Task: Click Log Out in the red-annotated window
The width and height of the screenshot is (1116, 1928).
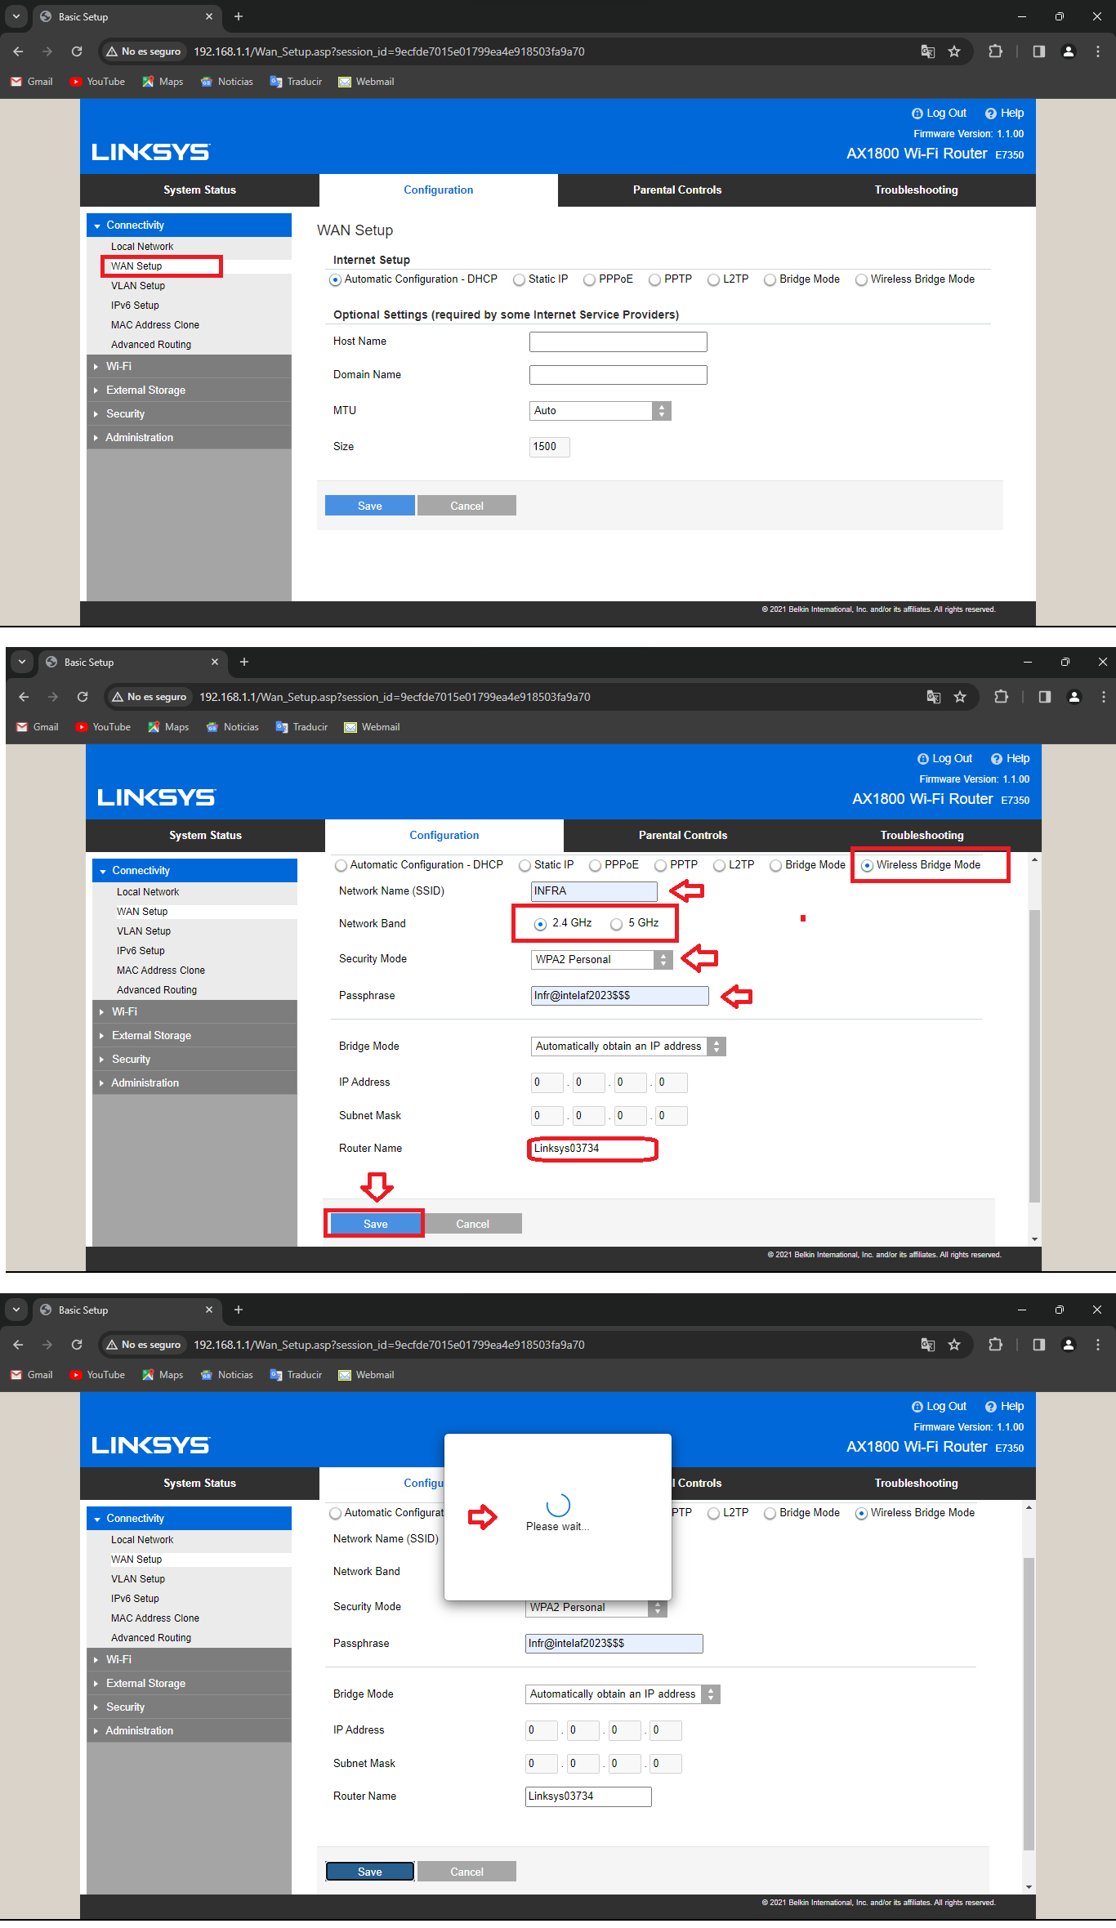Action: [x=944, y=759]
